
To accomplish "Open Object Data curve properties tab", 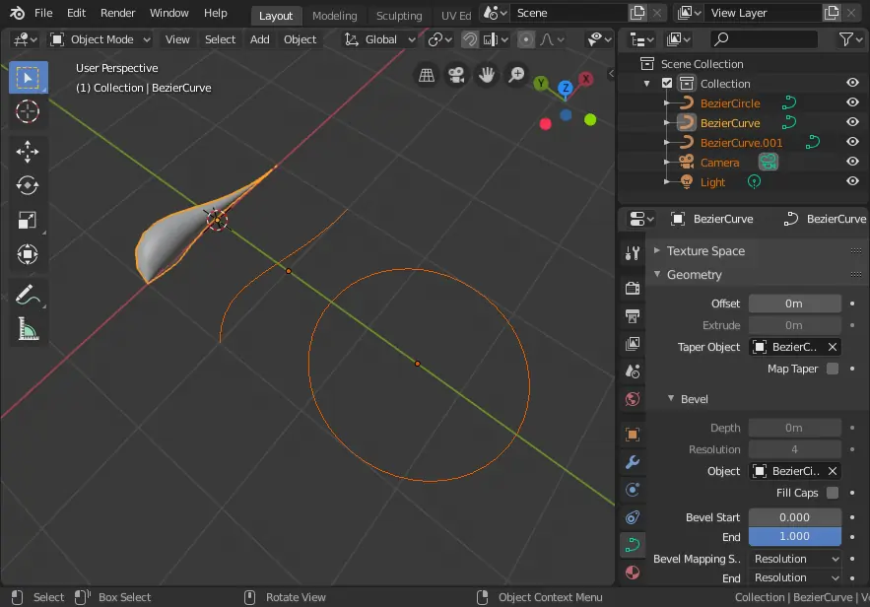I will pyautogui.click(x=633, y=544).
